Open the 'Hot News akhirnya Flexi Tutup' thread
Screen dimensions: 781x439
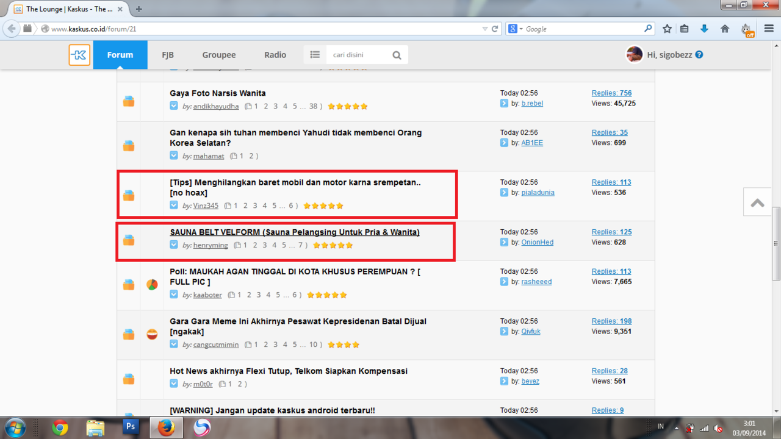tap(289, 371)
